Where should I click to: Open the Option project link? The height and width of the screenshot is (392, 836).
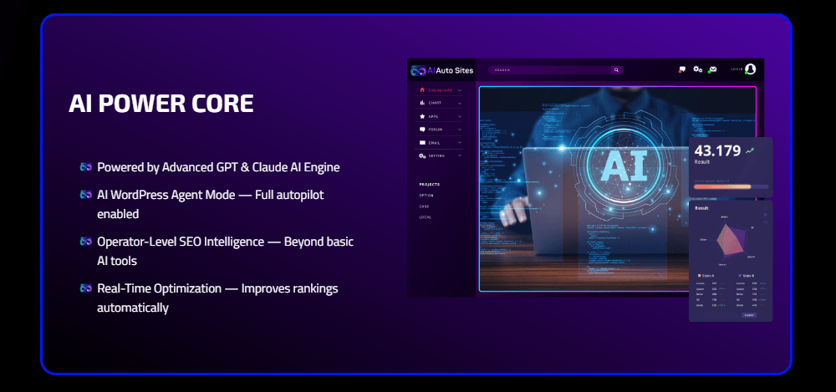tap(426, 196)
